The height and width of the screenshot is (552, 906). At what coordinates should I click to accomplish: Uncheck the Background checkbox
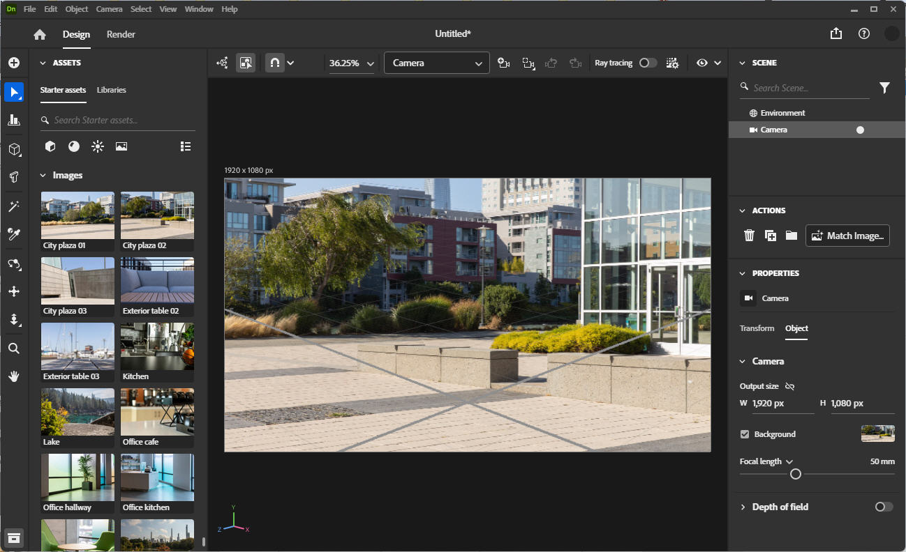point(745,434)
